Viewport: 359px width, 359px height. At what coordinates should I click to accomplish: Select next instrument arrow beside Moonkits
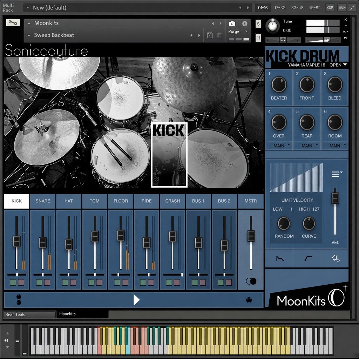point(221,23)
